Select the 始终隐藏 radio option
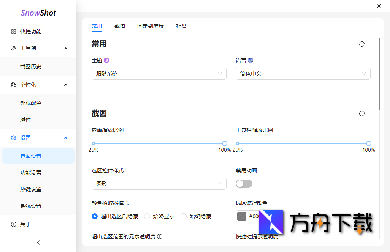Image resolution: width=390 pixels, height=252 pixels. click(184, 216)
